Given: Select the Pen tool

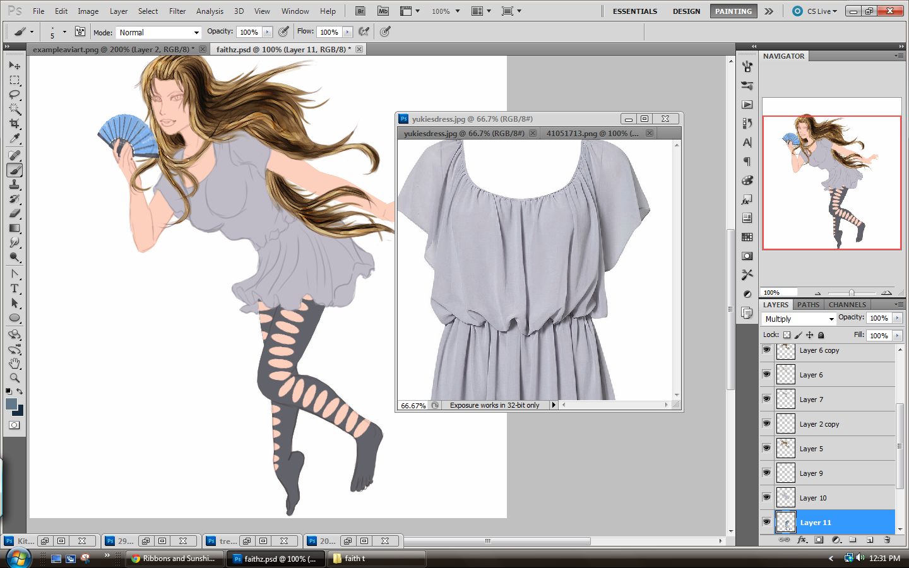Looking at the screenshot, I should (x=15, y=274).
